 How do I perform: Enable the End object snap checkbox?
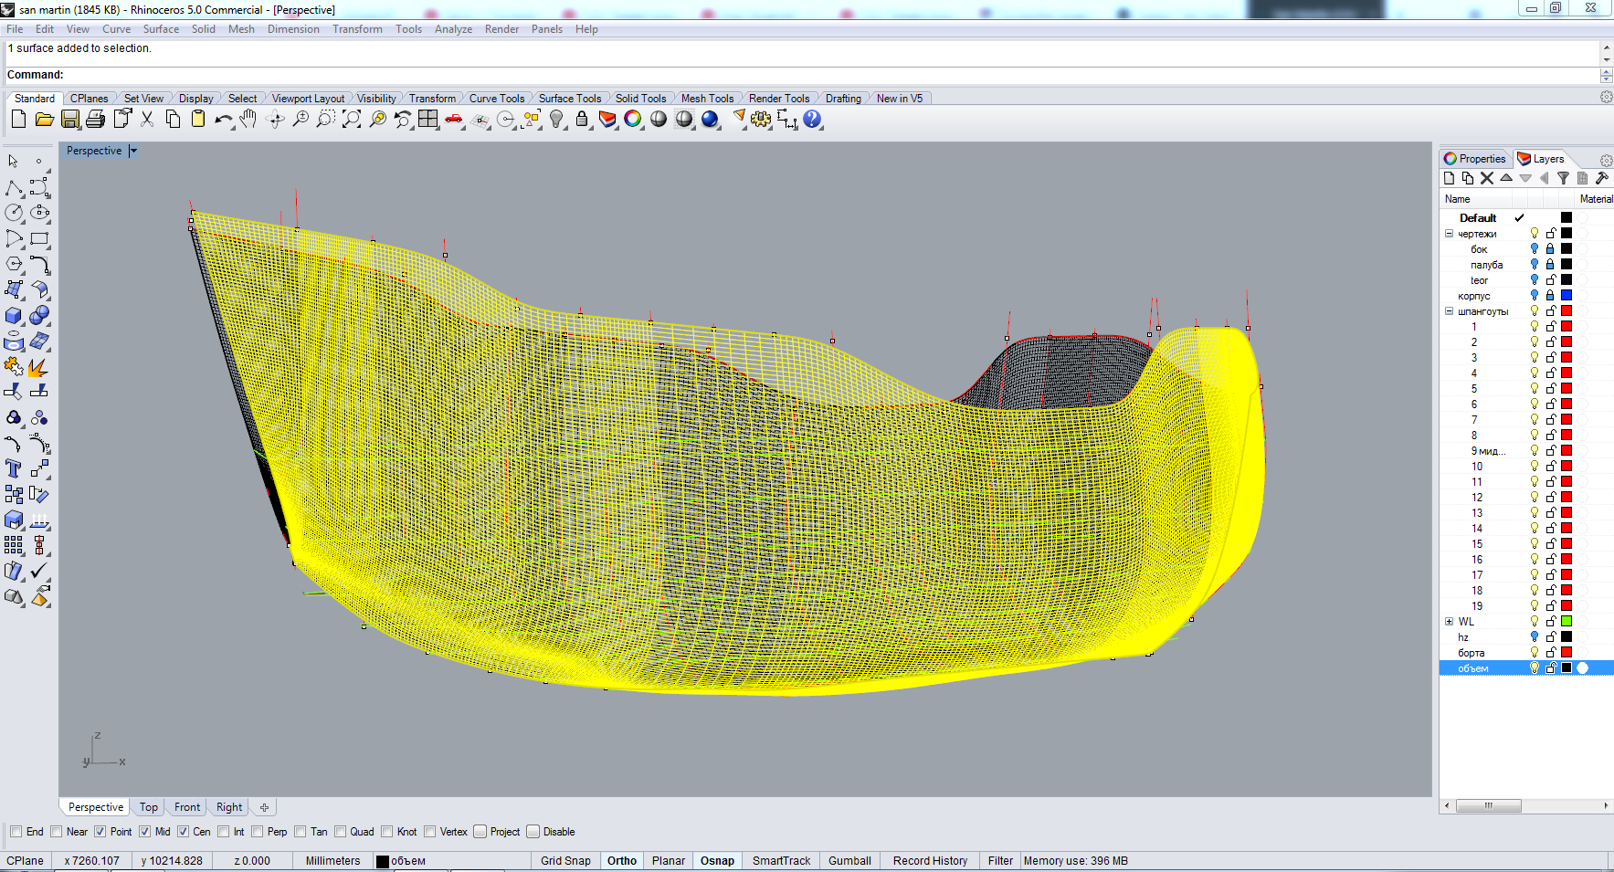tap(16, 832)
